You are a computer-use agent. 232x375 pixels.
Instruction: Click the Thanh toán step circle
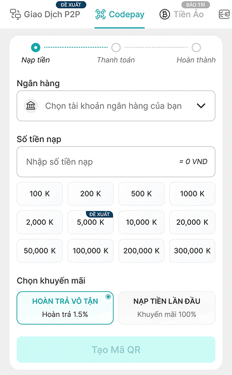(x=116, y=48)
